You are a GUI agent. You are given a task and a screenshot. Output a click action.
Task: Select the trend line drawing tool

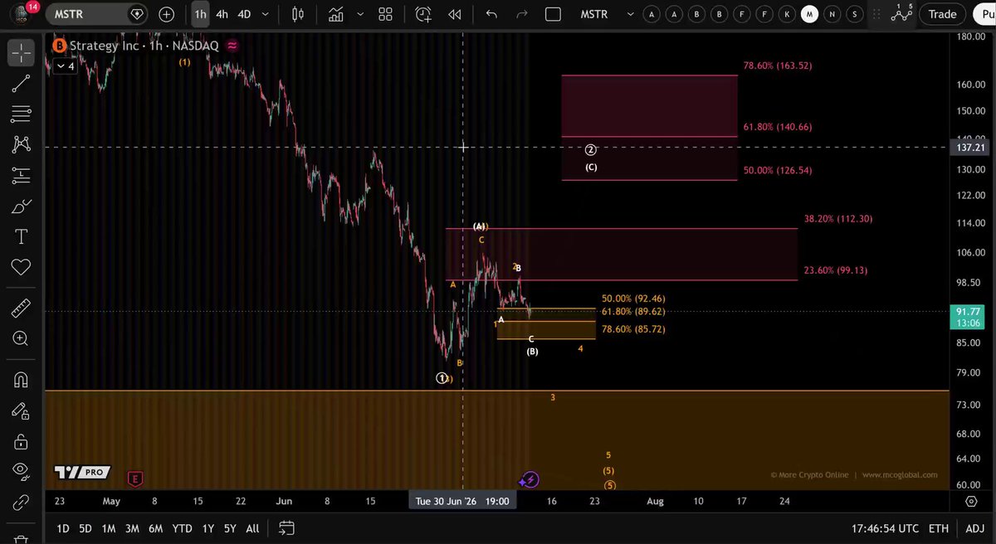[x=21, y=83]
